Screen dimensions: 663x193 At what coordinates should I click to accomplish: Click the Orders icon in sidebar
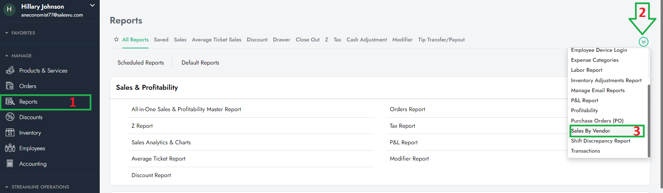pos(10,86)
